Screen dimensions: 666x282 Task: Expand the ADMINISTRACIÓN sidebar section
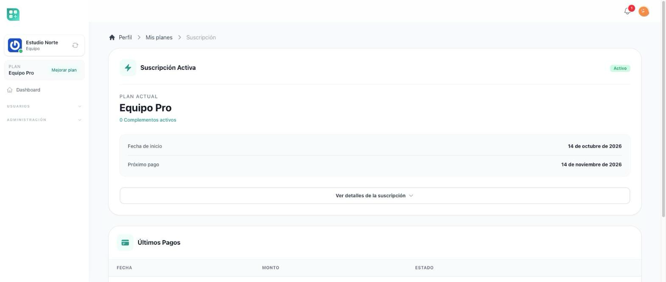click(x=44, y=120)
